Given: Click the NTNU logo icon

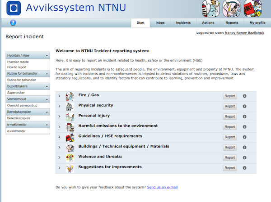Looking at the screenshot, I should [14, 8].
